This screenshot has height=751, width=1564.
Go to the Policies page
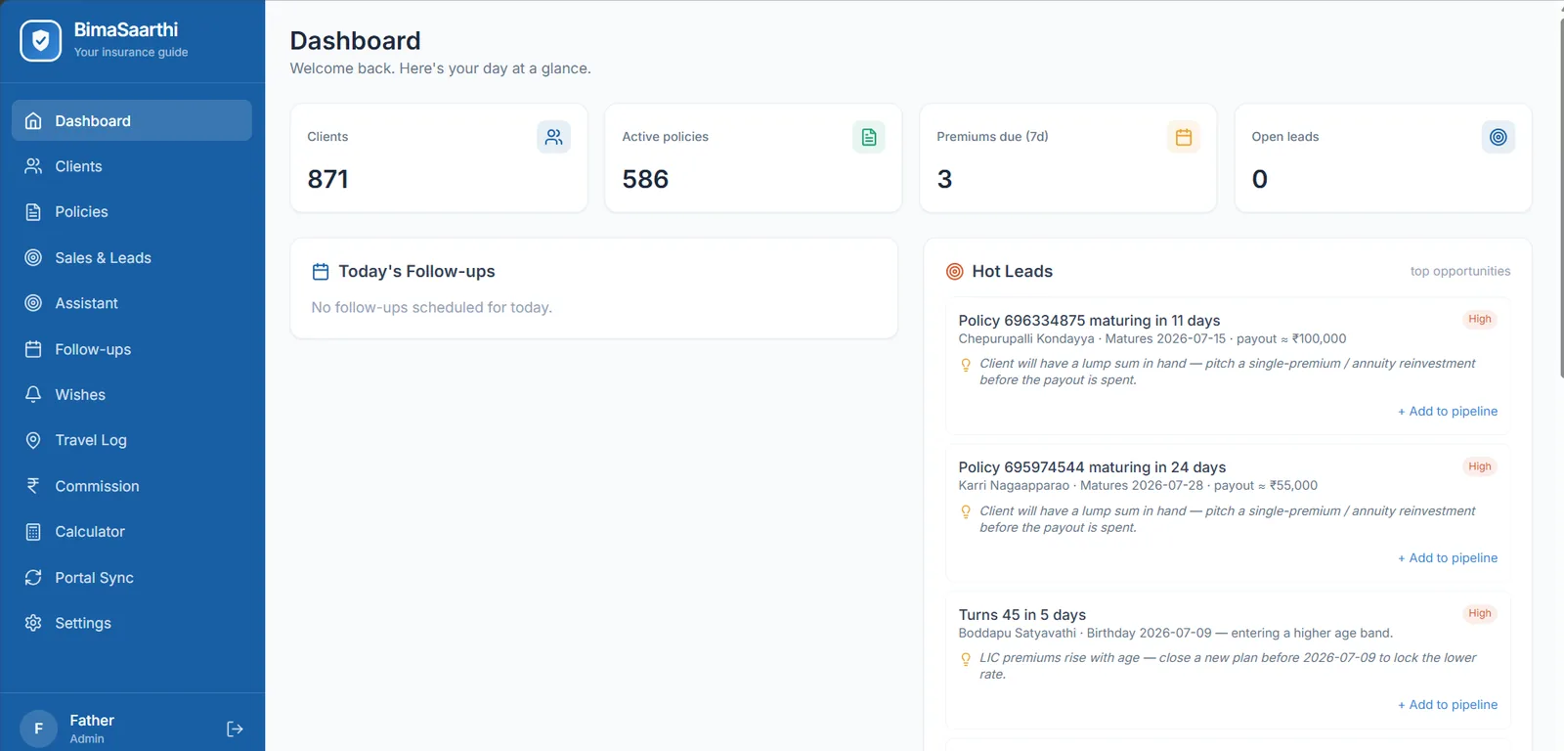point(132,212)
